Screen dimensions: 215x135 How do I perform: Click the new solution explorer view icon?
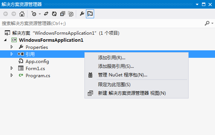coord(90,93)
